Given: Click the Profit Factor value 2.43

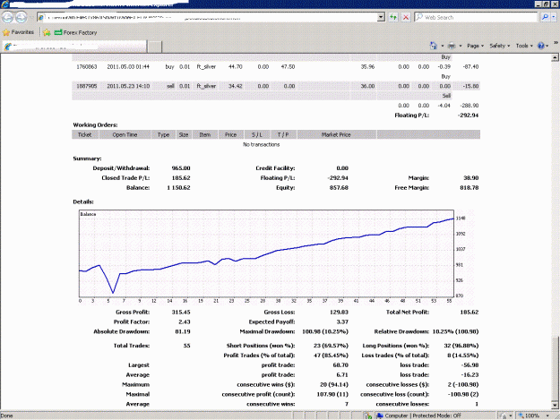Looking at the screenshot, I should tap(185, 321).
